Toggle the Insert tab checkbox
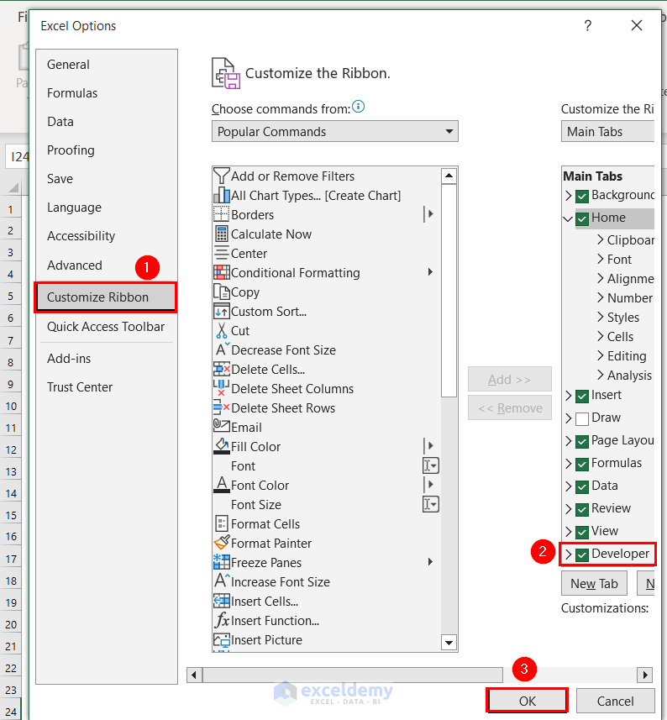Image resolution: width=667 pixels, height=720 pixels. (x=582, y=397)
